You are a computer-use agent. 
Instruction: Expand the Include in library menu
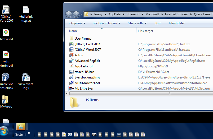coord(107,23)
